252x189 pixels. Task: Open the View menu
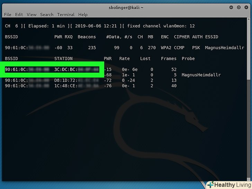(31, 15)
